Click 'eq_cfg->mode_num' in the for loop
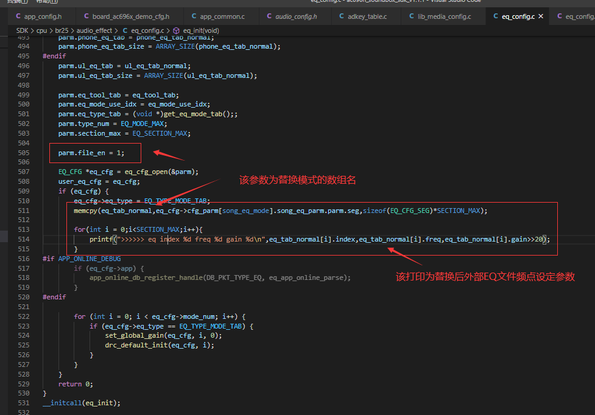This screenshot has height=415, width=595. 183,316
